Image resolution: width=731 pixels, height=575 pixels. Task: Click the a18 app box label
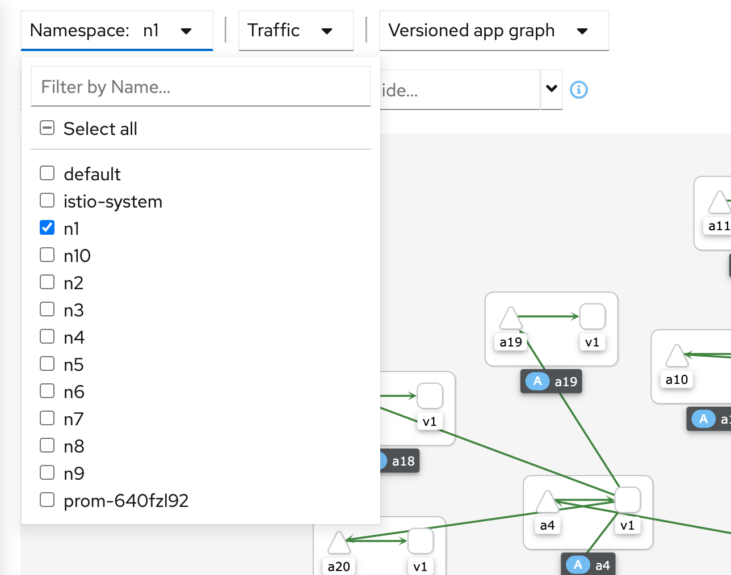[x=400, y=461]
